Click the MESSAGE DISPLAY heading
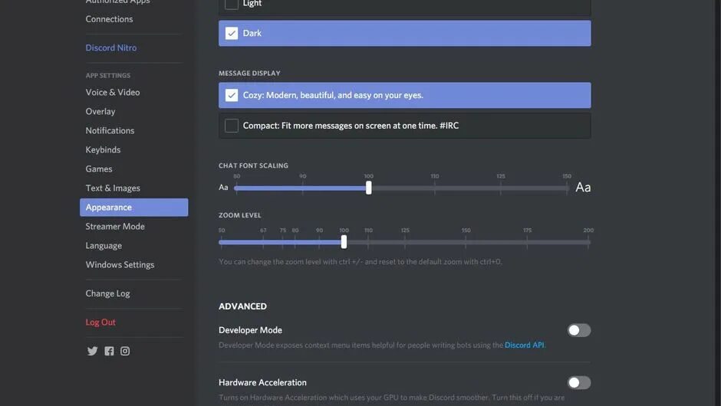This screenshot has width=721, height=406. (x=250, y=73)
